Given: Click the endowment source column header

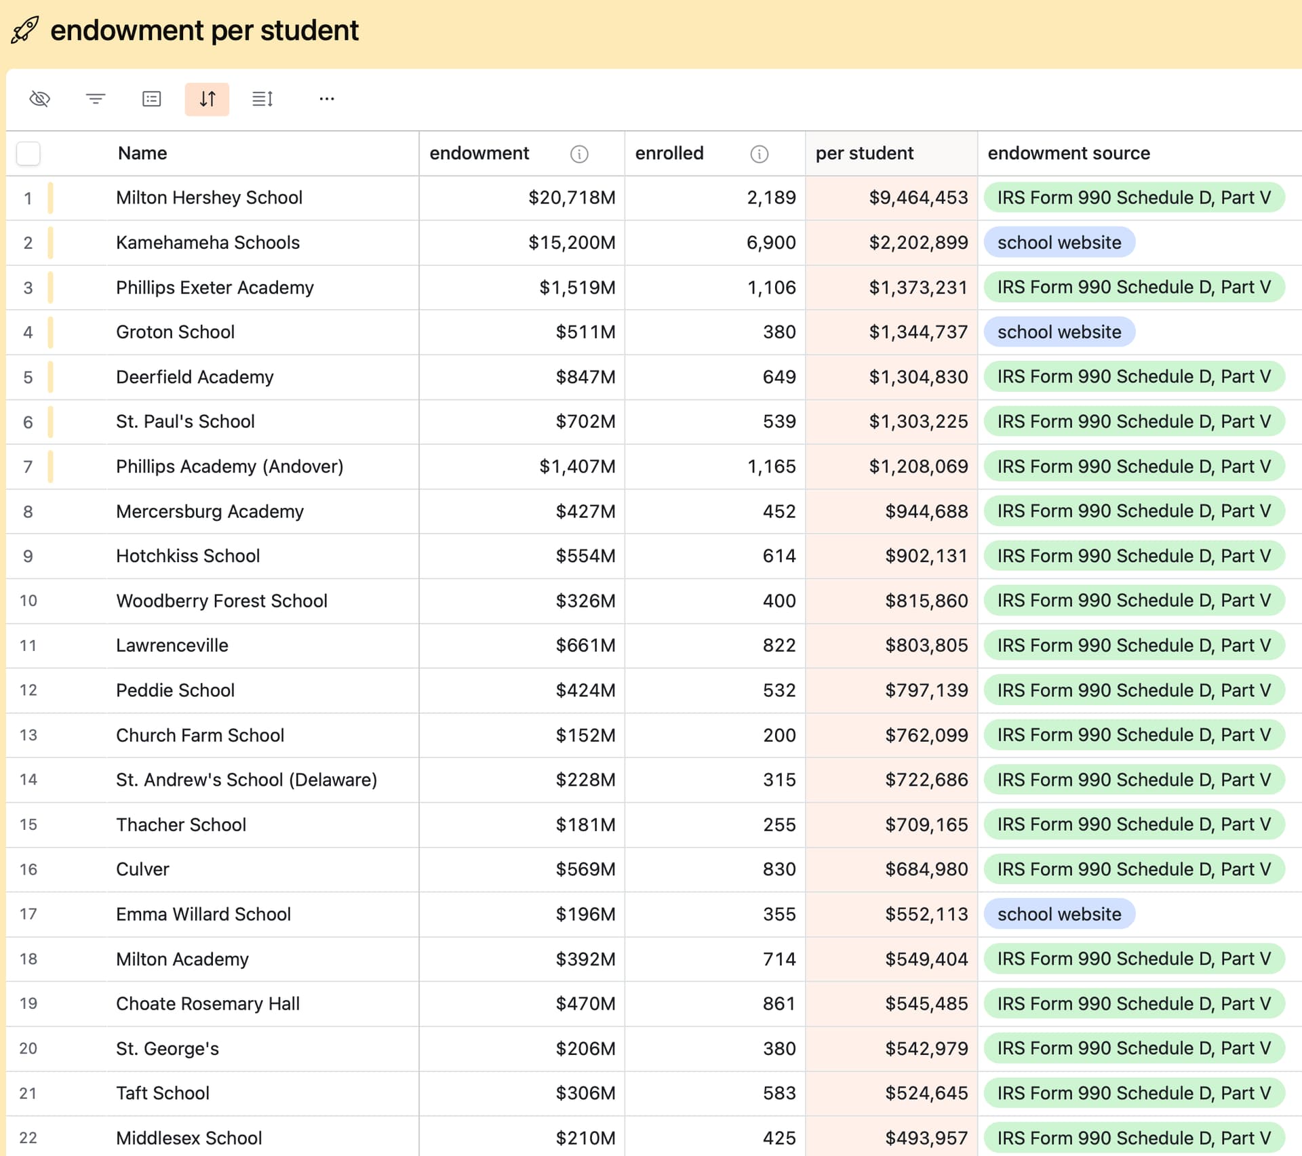Looking at the screenshot, I should pos(1069,153).
